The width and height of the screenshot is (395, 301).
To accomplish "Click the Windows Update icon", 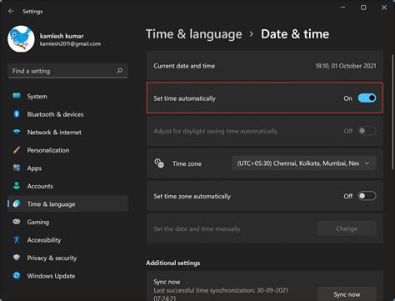I will (17, 275).
